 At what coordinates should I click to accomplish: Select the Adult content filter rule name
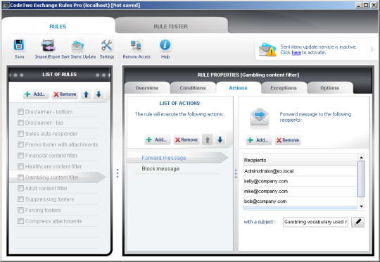[46, 188]
